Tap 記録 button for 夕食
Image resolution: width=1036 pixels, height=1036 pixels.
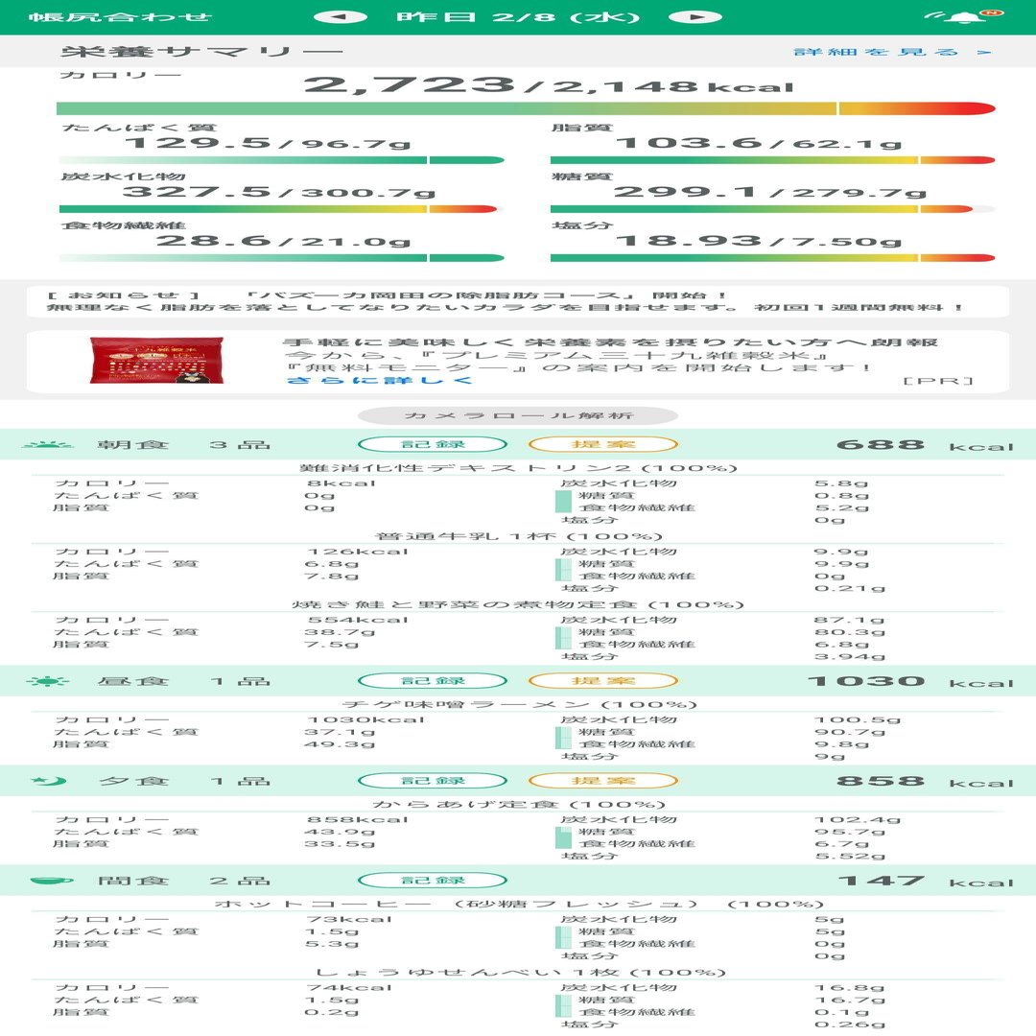click(433, 780)
